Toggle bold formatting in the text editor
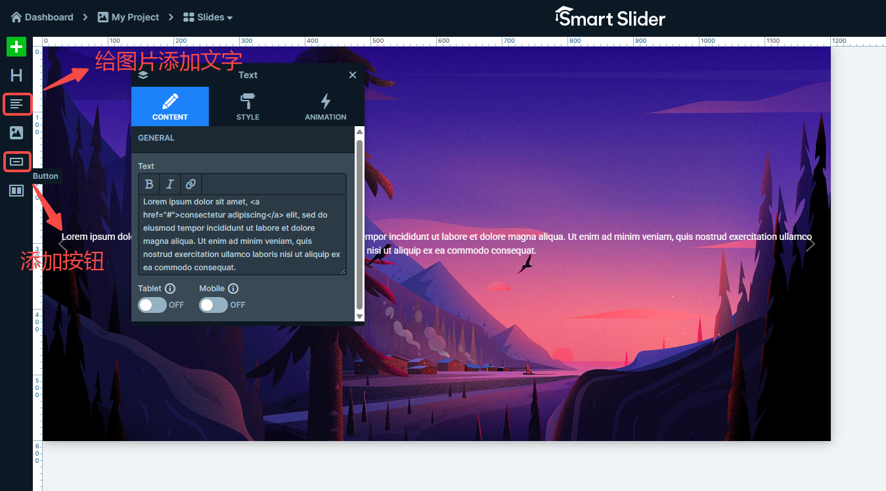886x491 pixels. pos(149,183)
